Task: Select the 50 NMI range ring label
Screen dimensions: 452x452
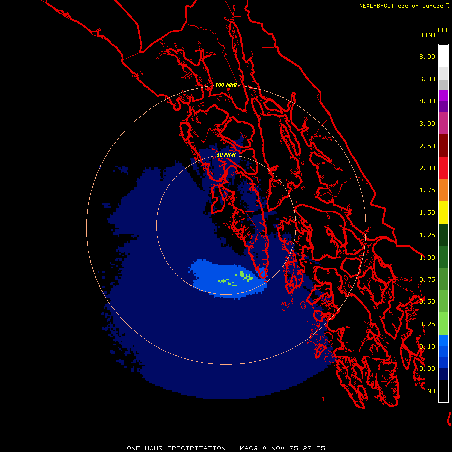Action: (x=226, y=155)
